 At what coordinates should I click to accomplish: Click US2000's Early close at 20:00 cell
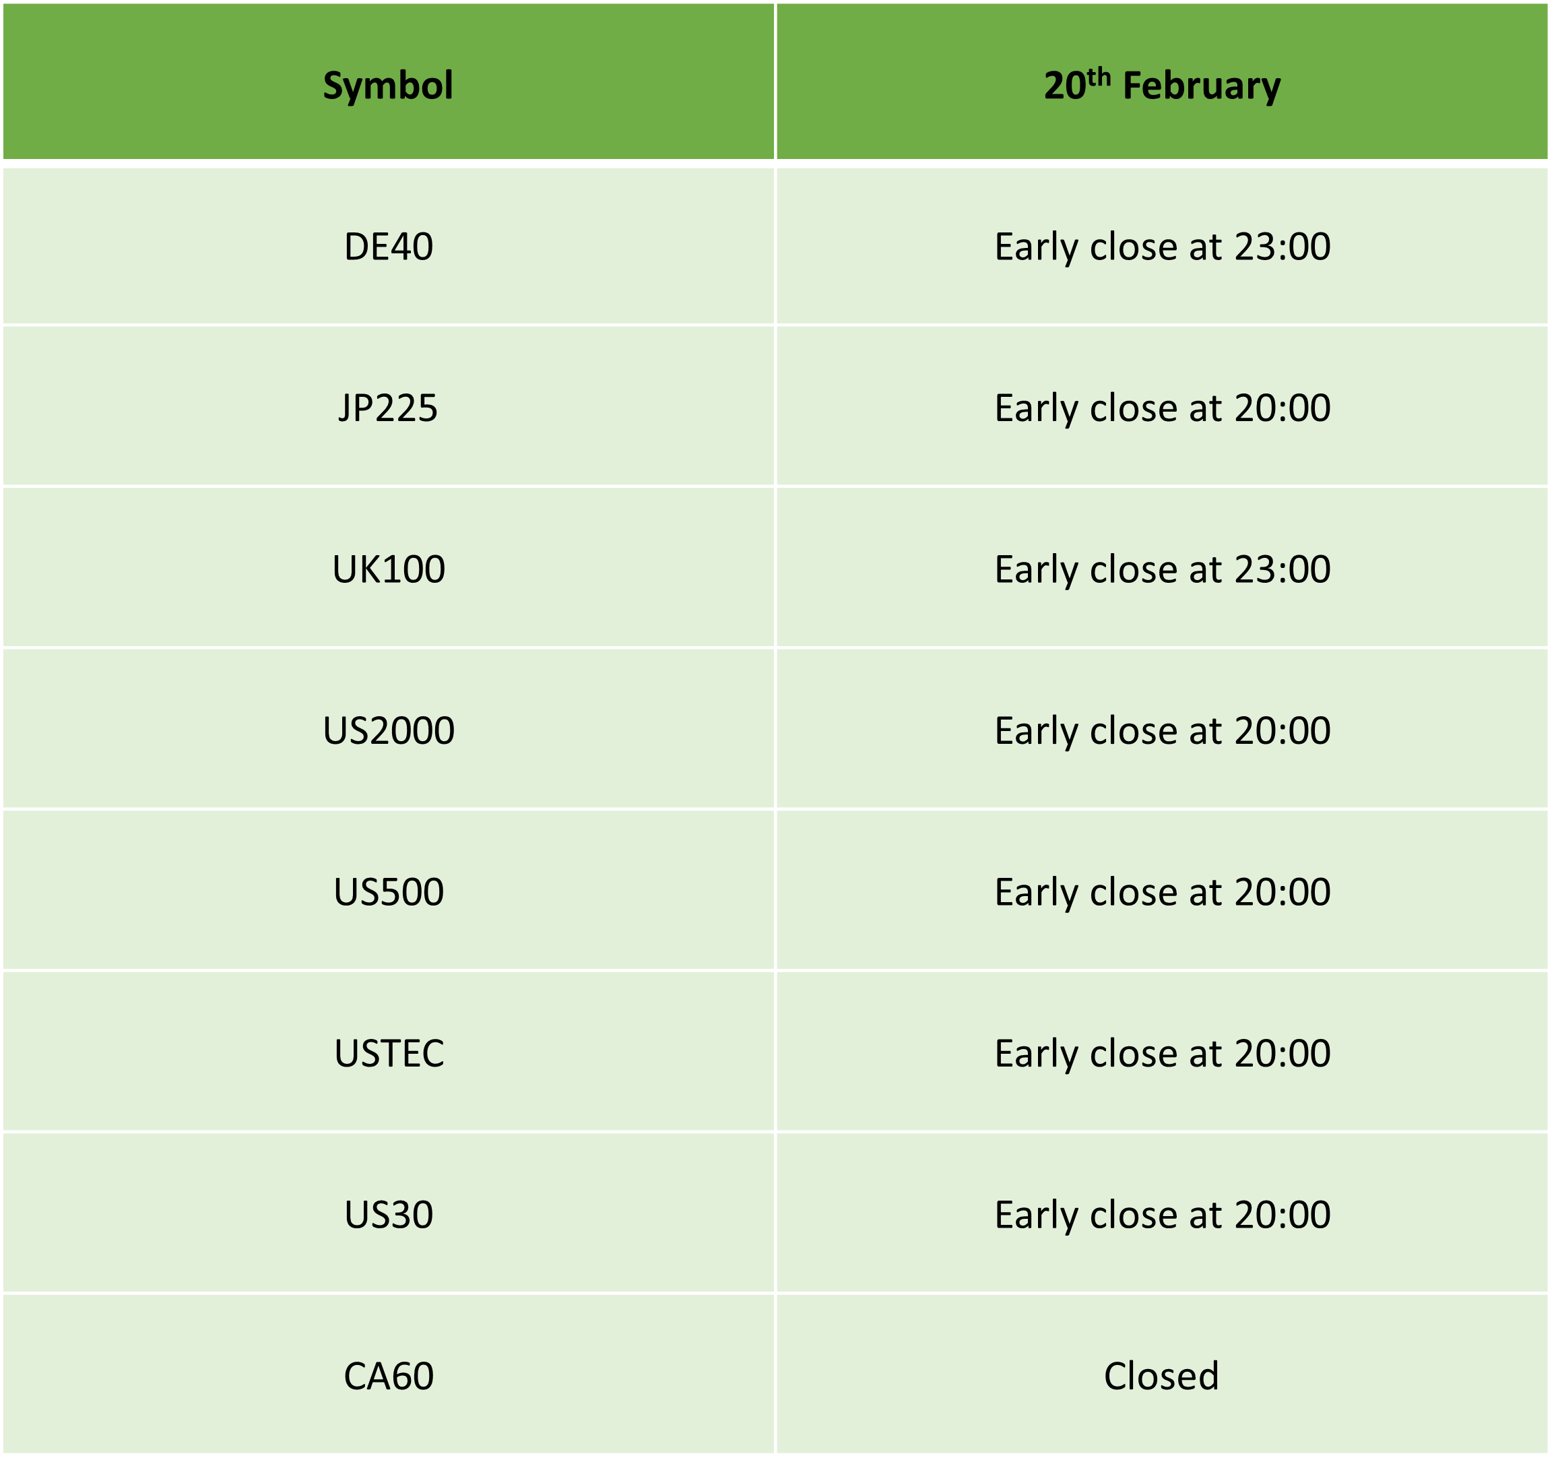pos(1163,730)
